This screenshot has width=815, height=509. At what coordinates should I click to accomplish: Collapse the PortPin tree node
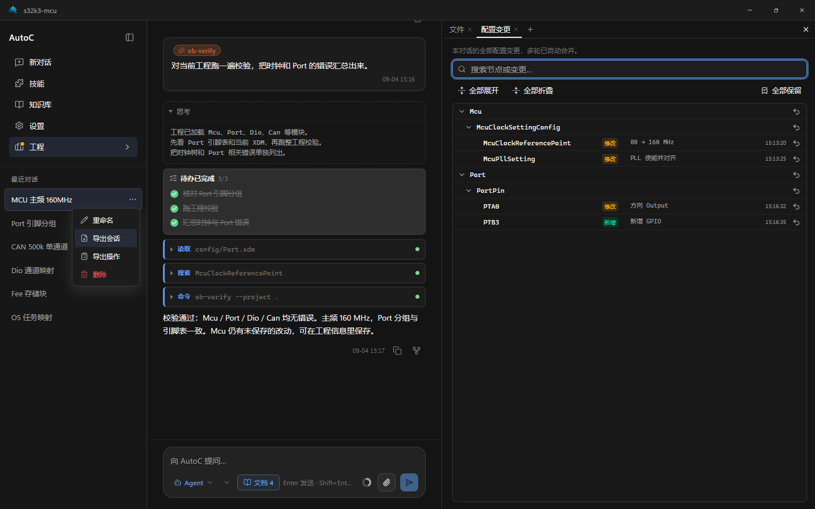coord(469,191)
